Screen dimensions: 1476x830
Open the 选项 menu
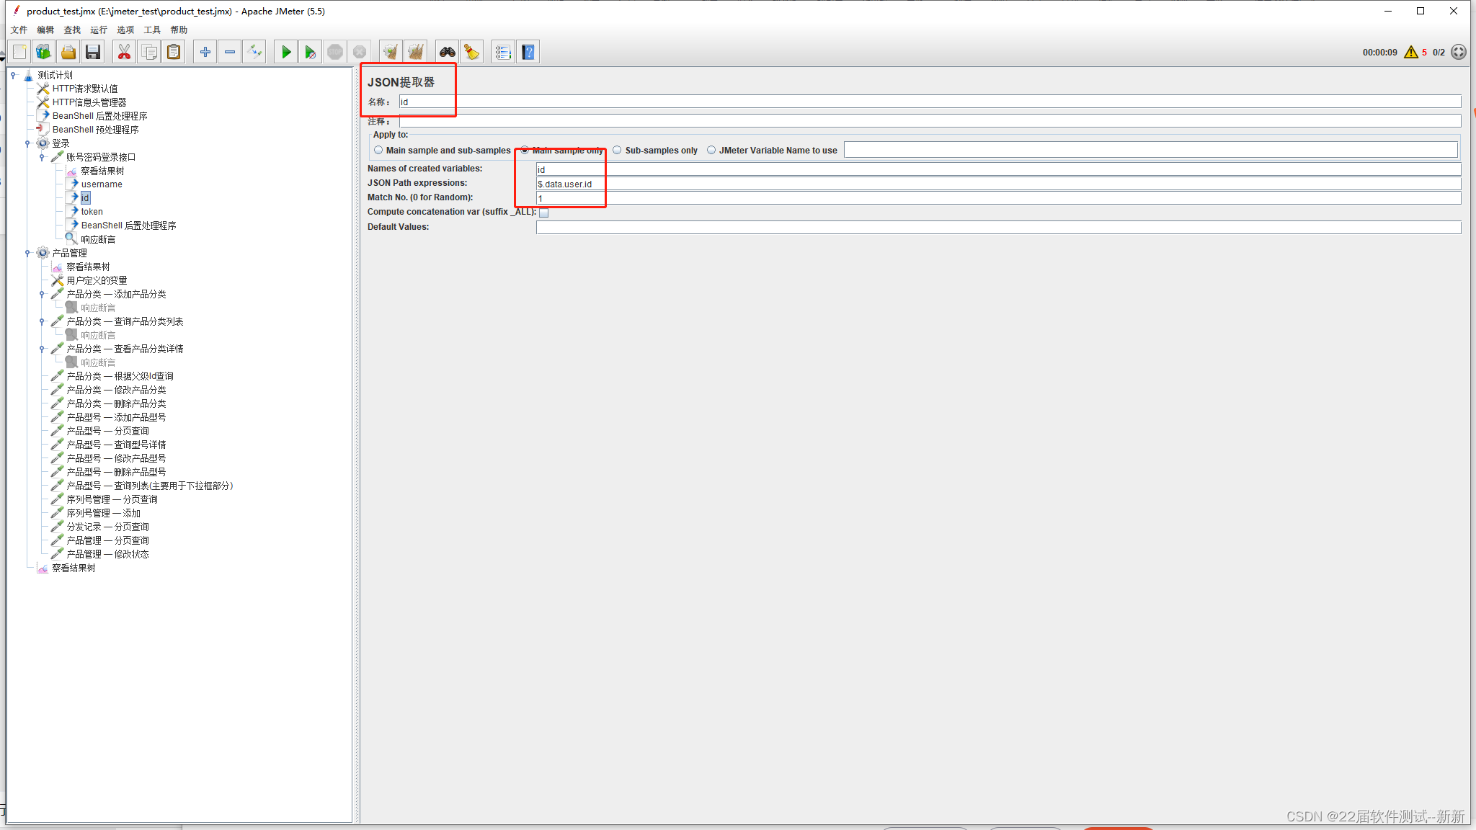click(x=125, y=30)
